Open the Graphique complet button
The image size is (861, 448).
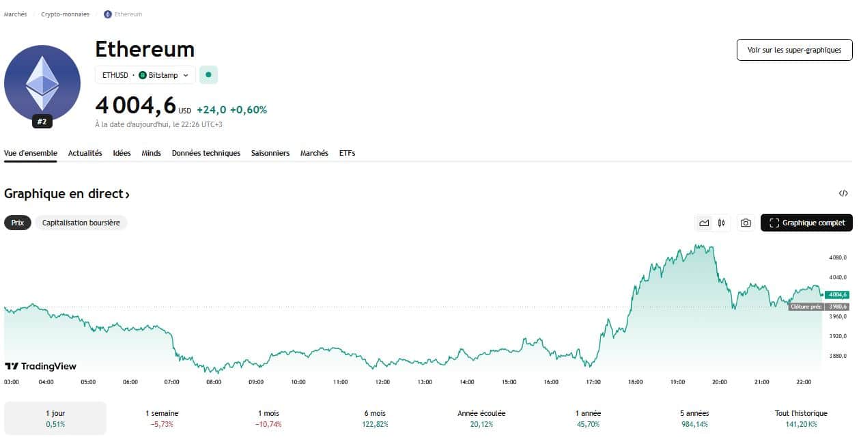(x=806, y=223)
